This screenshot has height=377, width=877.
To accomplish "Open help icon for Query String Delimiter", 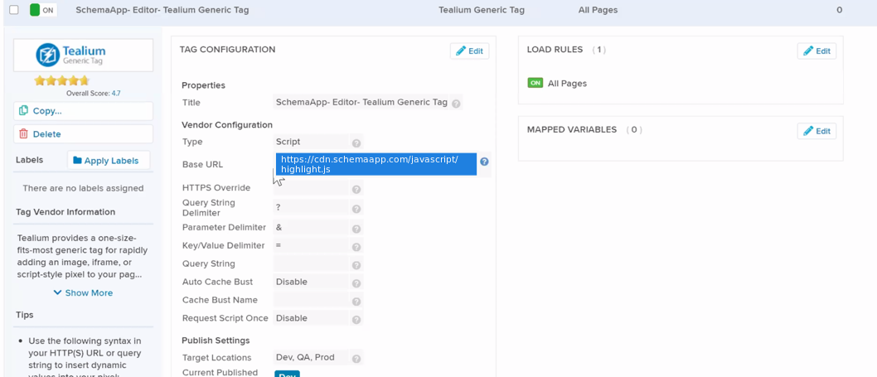I will coord(356,209).
